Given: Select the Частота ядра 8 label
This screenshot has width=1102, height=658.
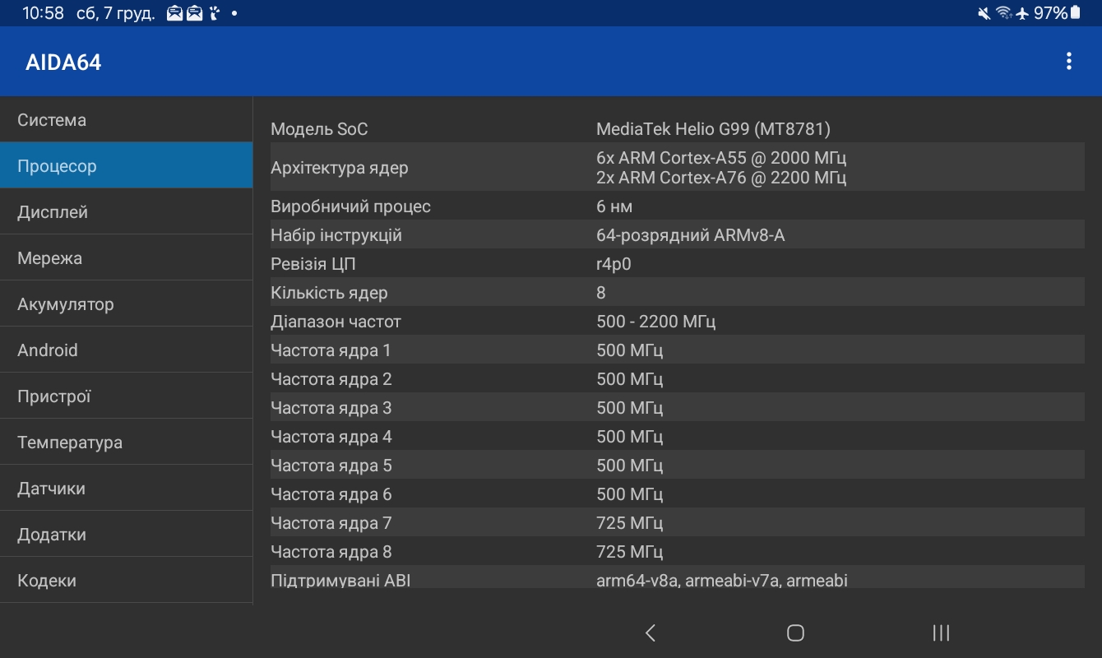Looking at the screenshot, I should click(x=331, y=552).
